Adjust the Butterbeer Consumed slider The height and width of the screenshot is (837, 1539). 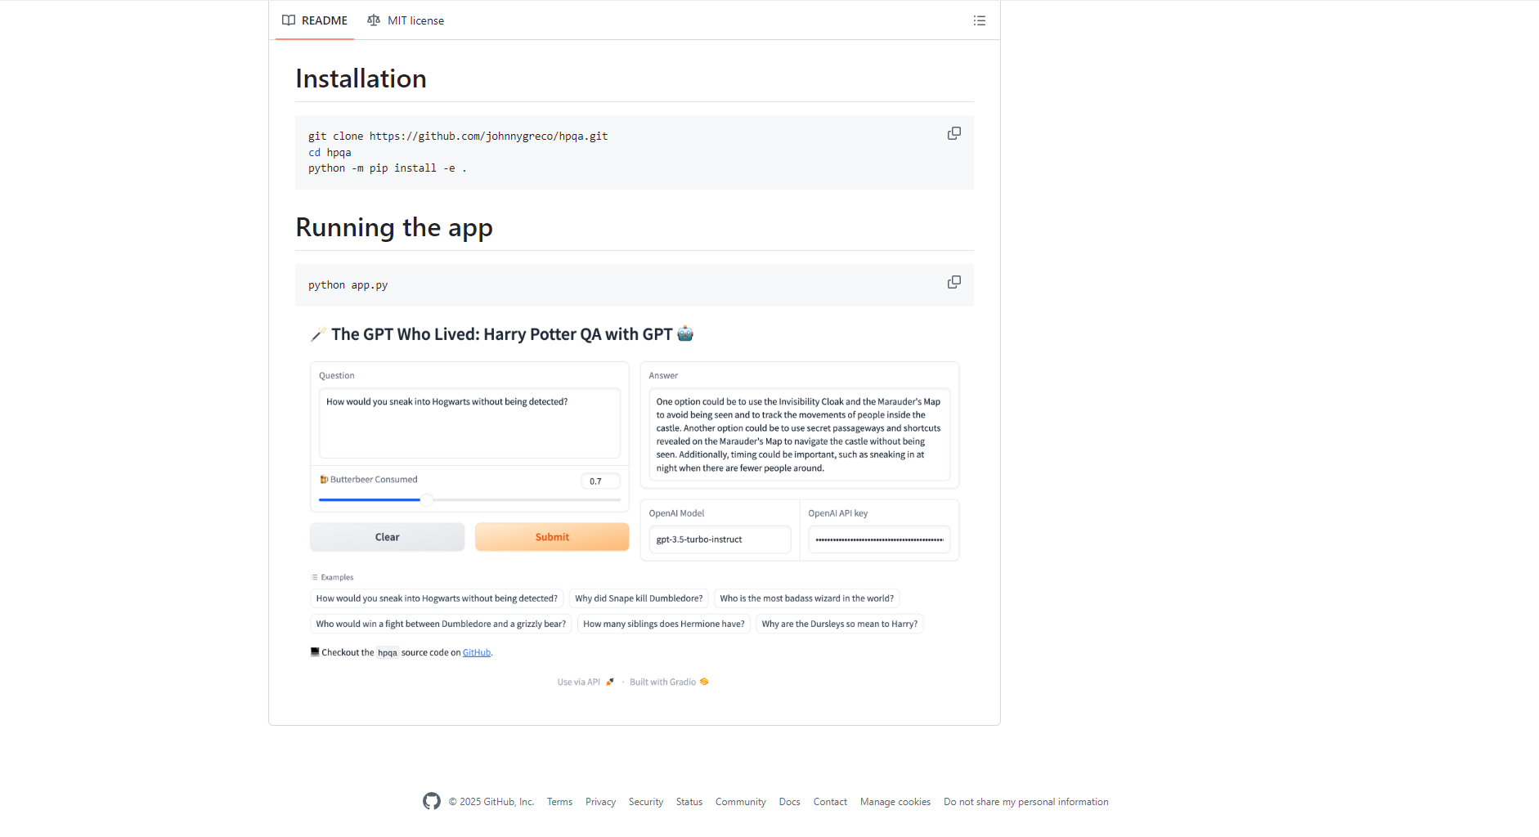point(427,499)
